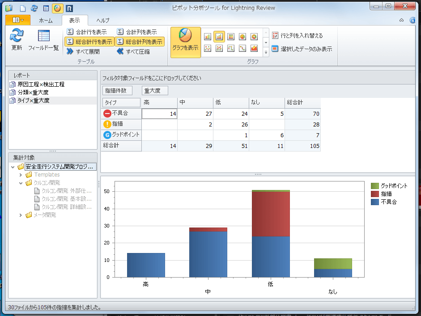Collapse the クルコン開発 folder node
The width and height of the screenshot is (421, 316).
(x=21, y=183)
